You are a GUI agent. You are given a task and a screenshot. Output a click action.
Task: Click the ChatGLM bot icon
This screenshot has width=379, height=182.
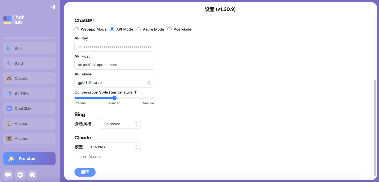click(9, 108)
